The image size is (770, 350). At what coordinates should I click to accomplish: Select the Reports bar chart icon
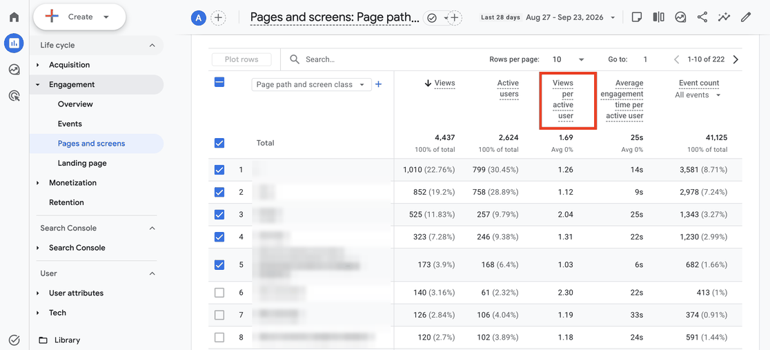click(x=14, y=43)
